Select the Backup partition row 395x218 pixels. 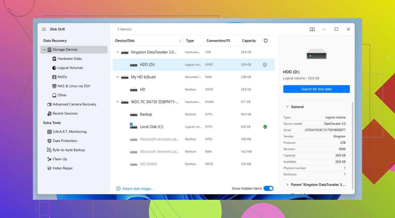[194, 115]
